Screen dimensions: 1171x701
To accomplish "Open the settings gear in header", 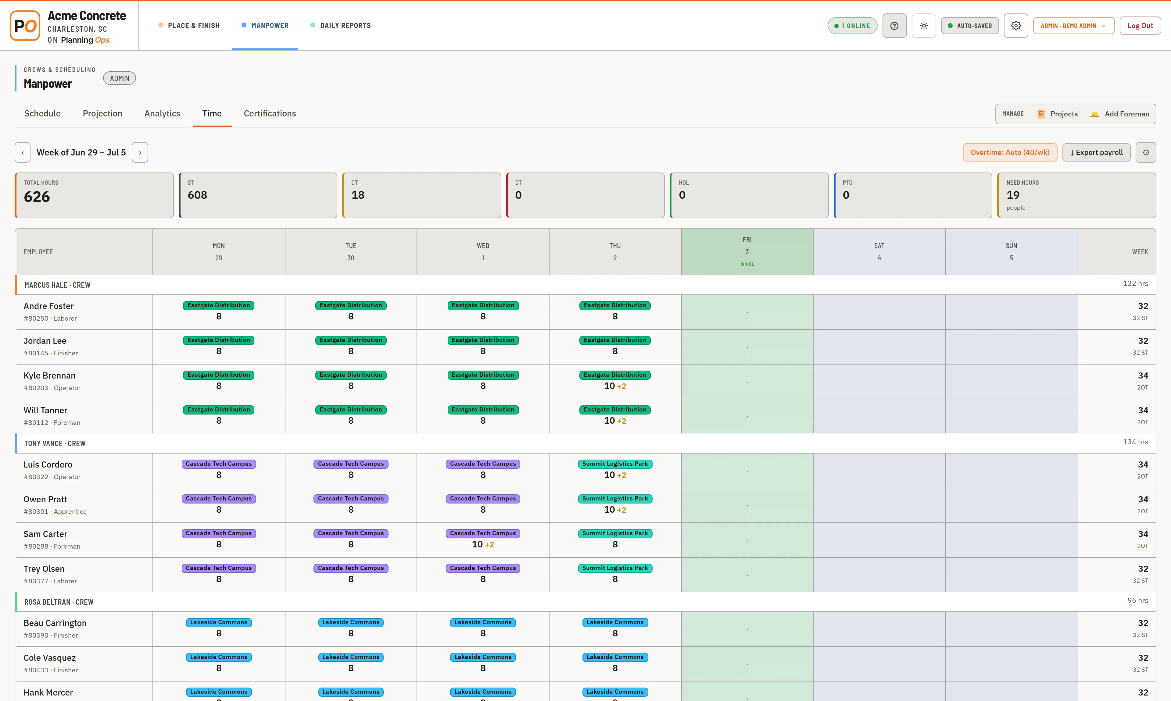I will click(1015, 26).
